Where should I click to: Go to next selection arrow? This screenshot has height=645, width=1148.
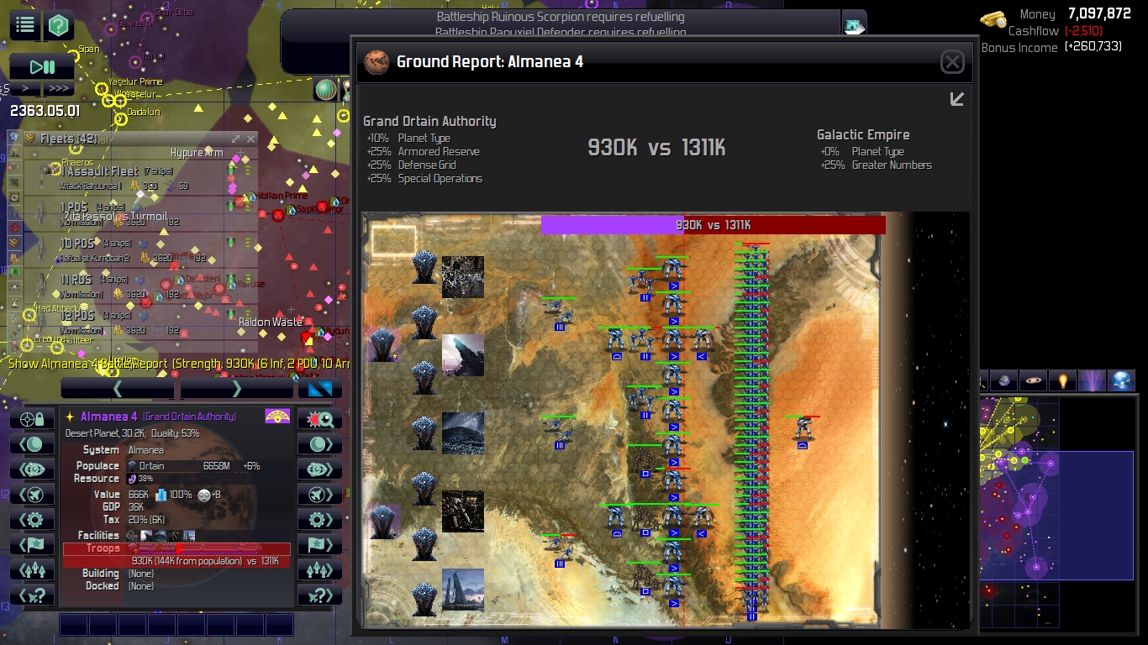pos(236,388)
